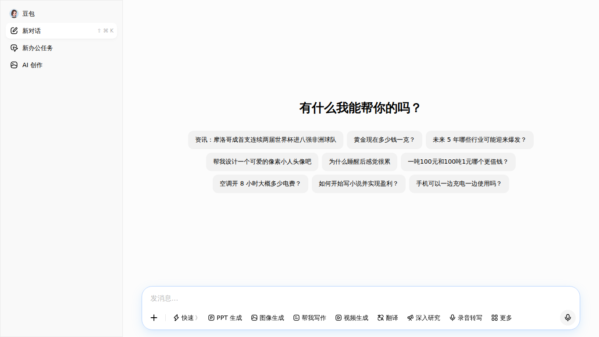
Task: Select the 帮我写作 tool
Action: (310, 318)
